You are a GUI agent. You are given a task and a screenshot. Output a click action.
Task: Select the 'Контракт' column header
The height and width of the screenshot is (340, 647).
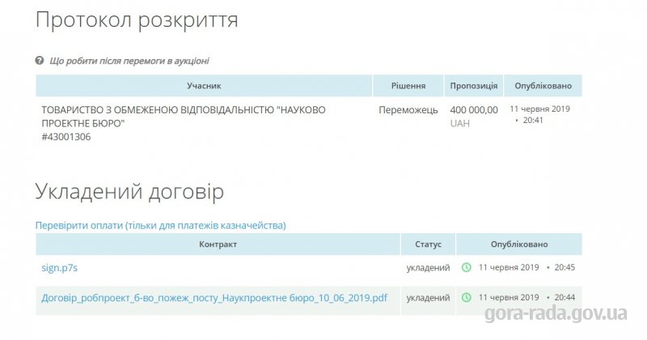pos(218,244)
